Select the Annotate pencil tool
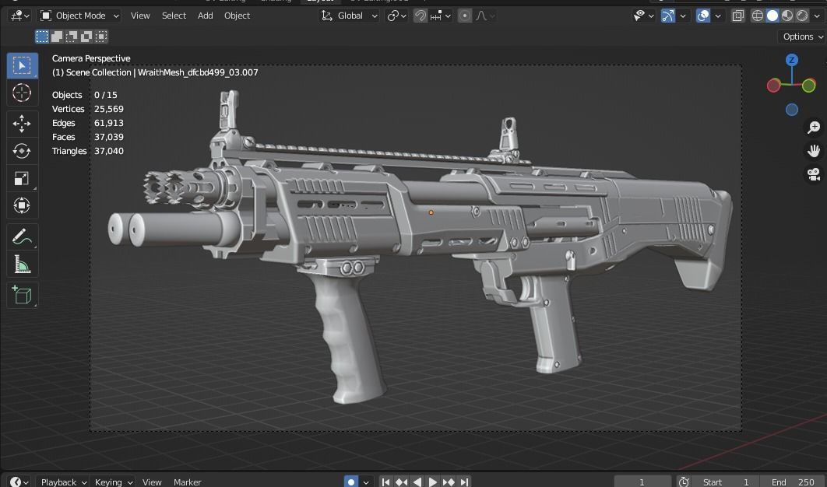Image resolution: width=827 pixels, height=487 pixels. pyautogui.click(x=22, y=237)
